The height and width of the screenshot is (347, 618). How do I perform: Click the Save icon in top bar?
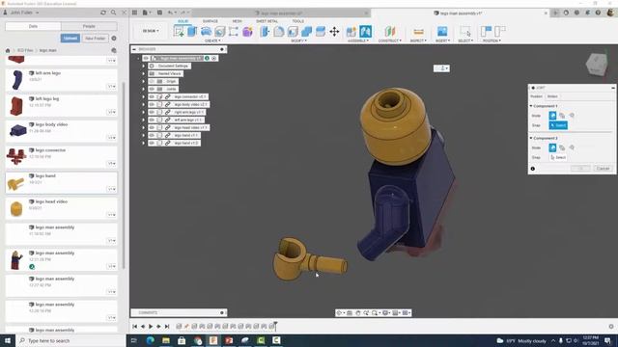(x=159, y=13)
